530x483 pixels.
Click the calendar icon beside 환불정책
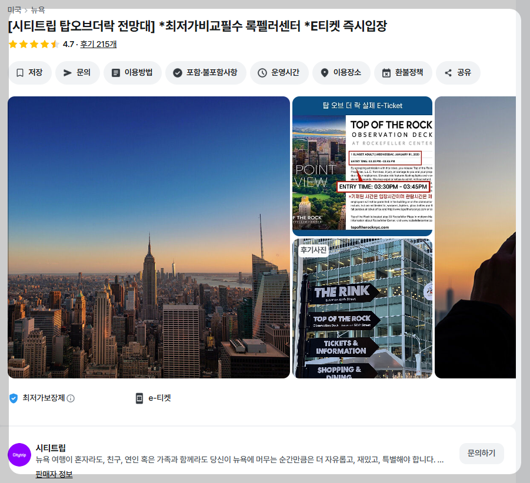pyautogui.click(x=386, y=73)
